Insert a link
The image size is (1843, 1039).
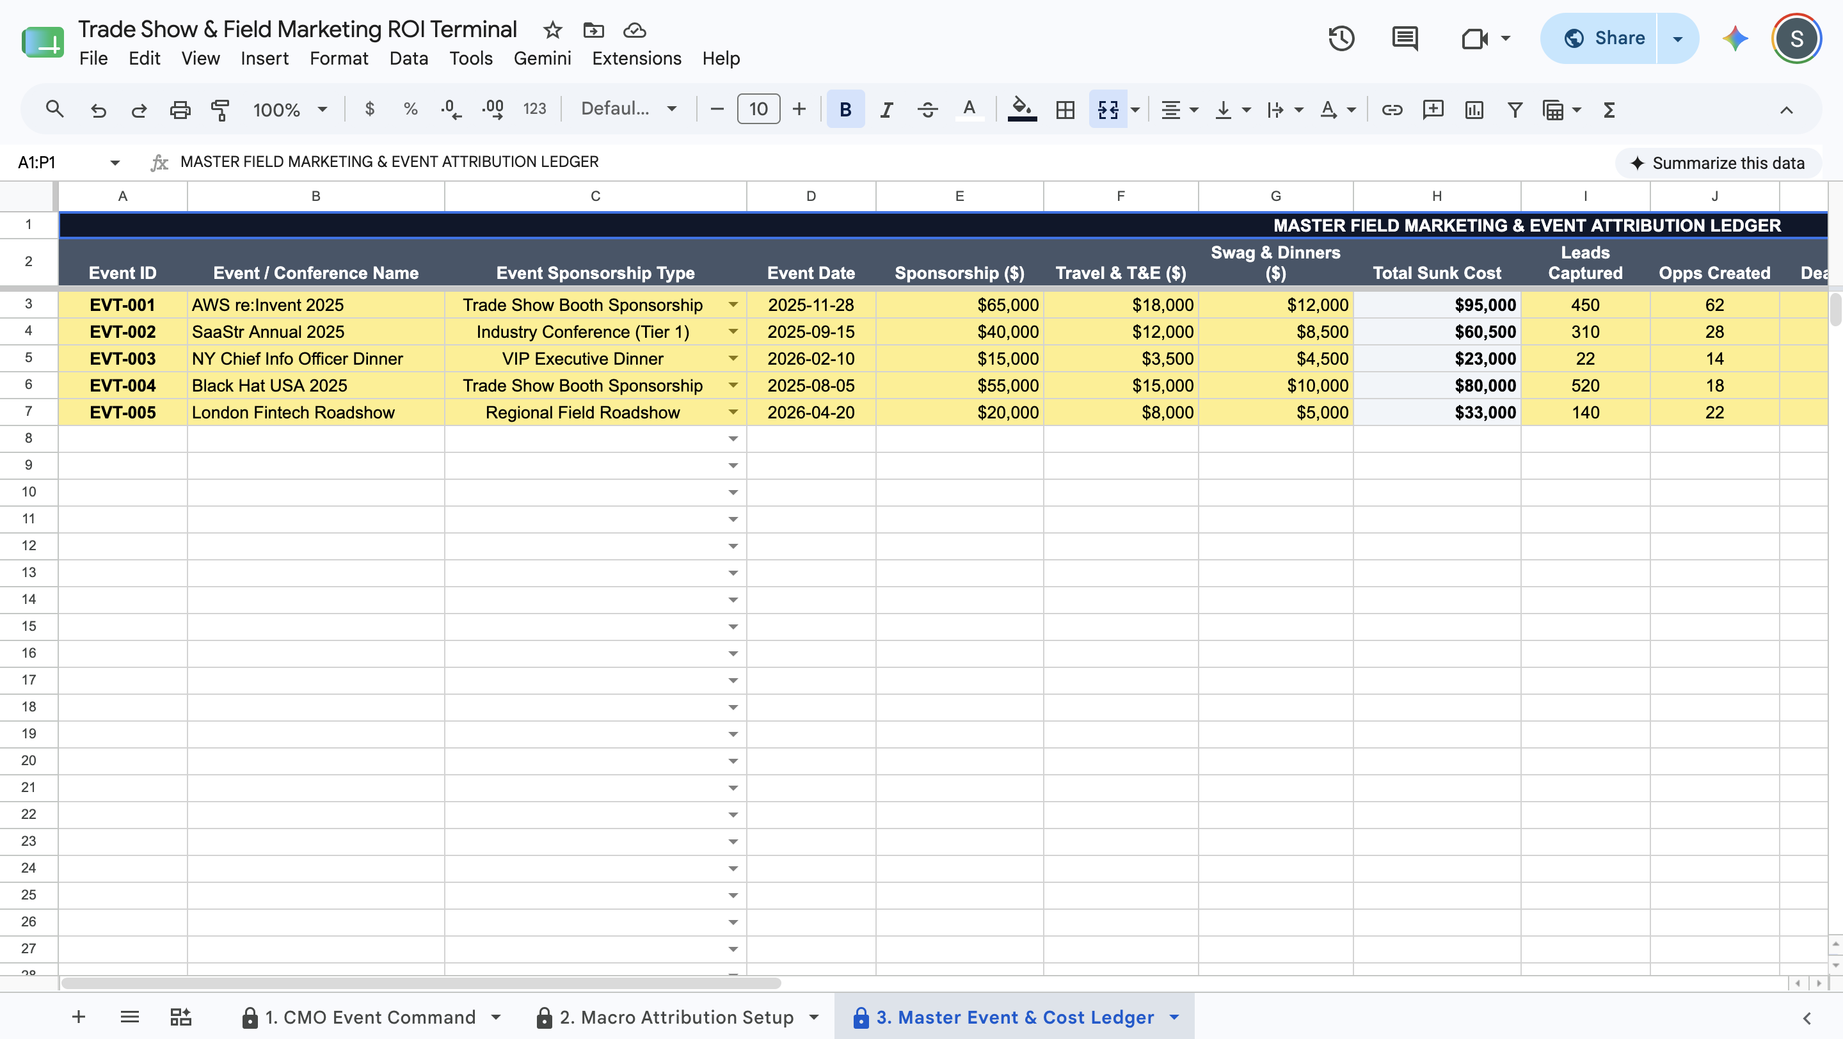[1392, 109]
